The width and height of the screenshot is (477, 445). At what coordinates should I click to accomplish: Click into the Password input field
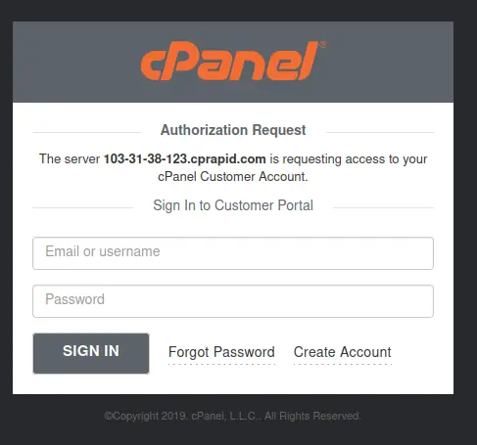(x=233, y=301)
